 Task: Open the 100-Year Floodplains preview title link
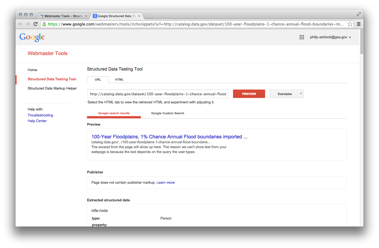tap(169, 137)
